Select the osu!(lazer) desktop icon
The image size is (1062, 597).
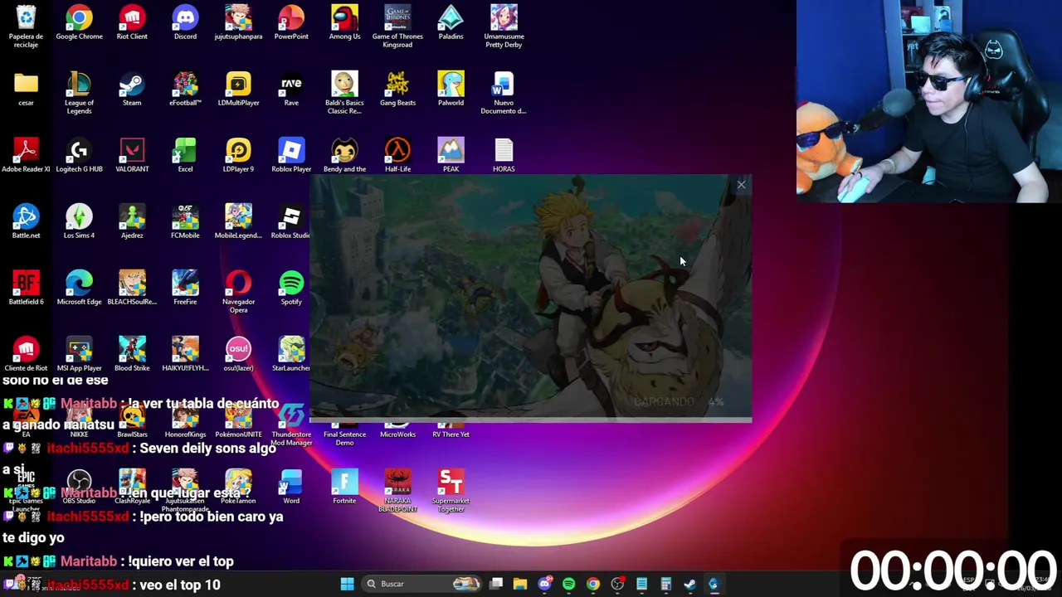(x=238, y=354)
